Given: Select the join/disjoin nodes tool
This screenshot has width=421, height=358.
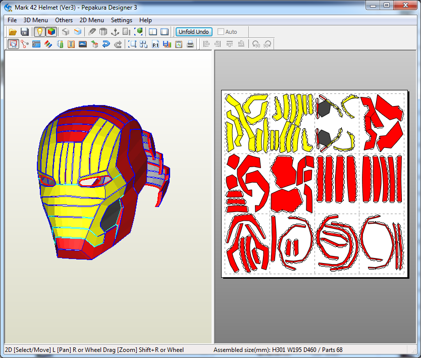Looking at the screenshot, I should (25, 44).
